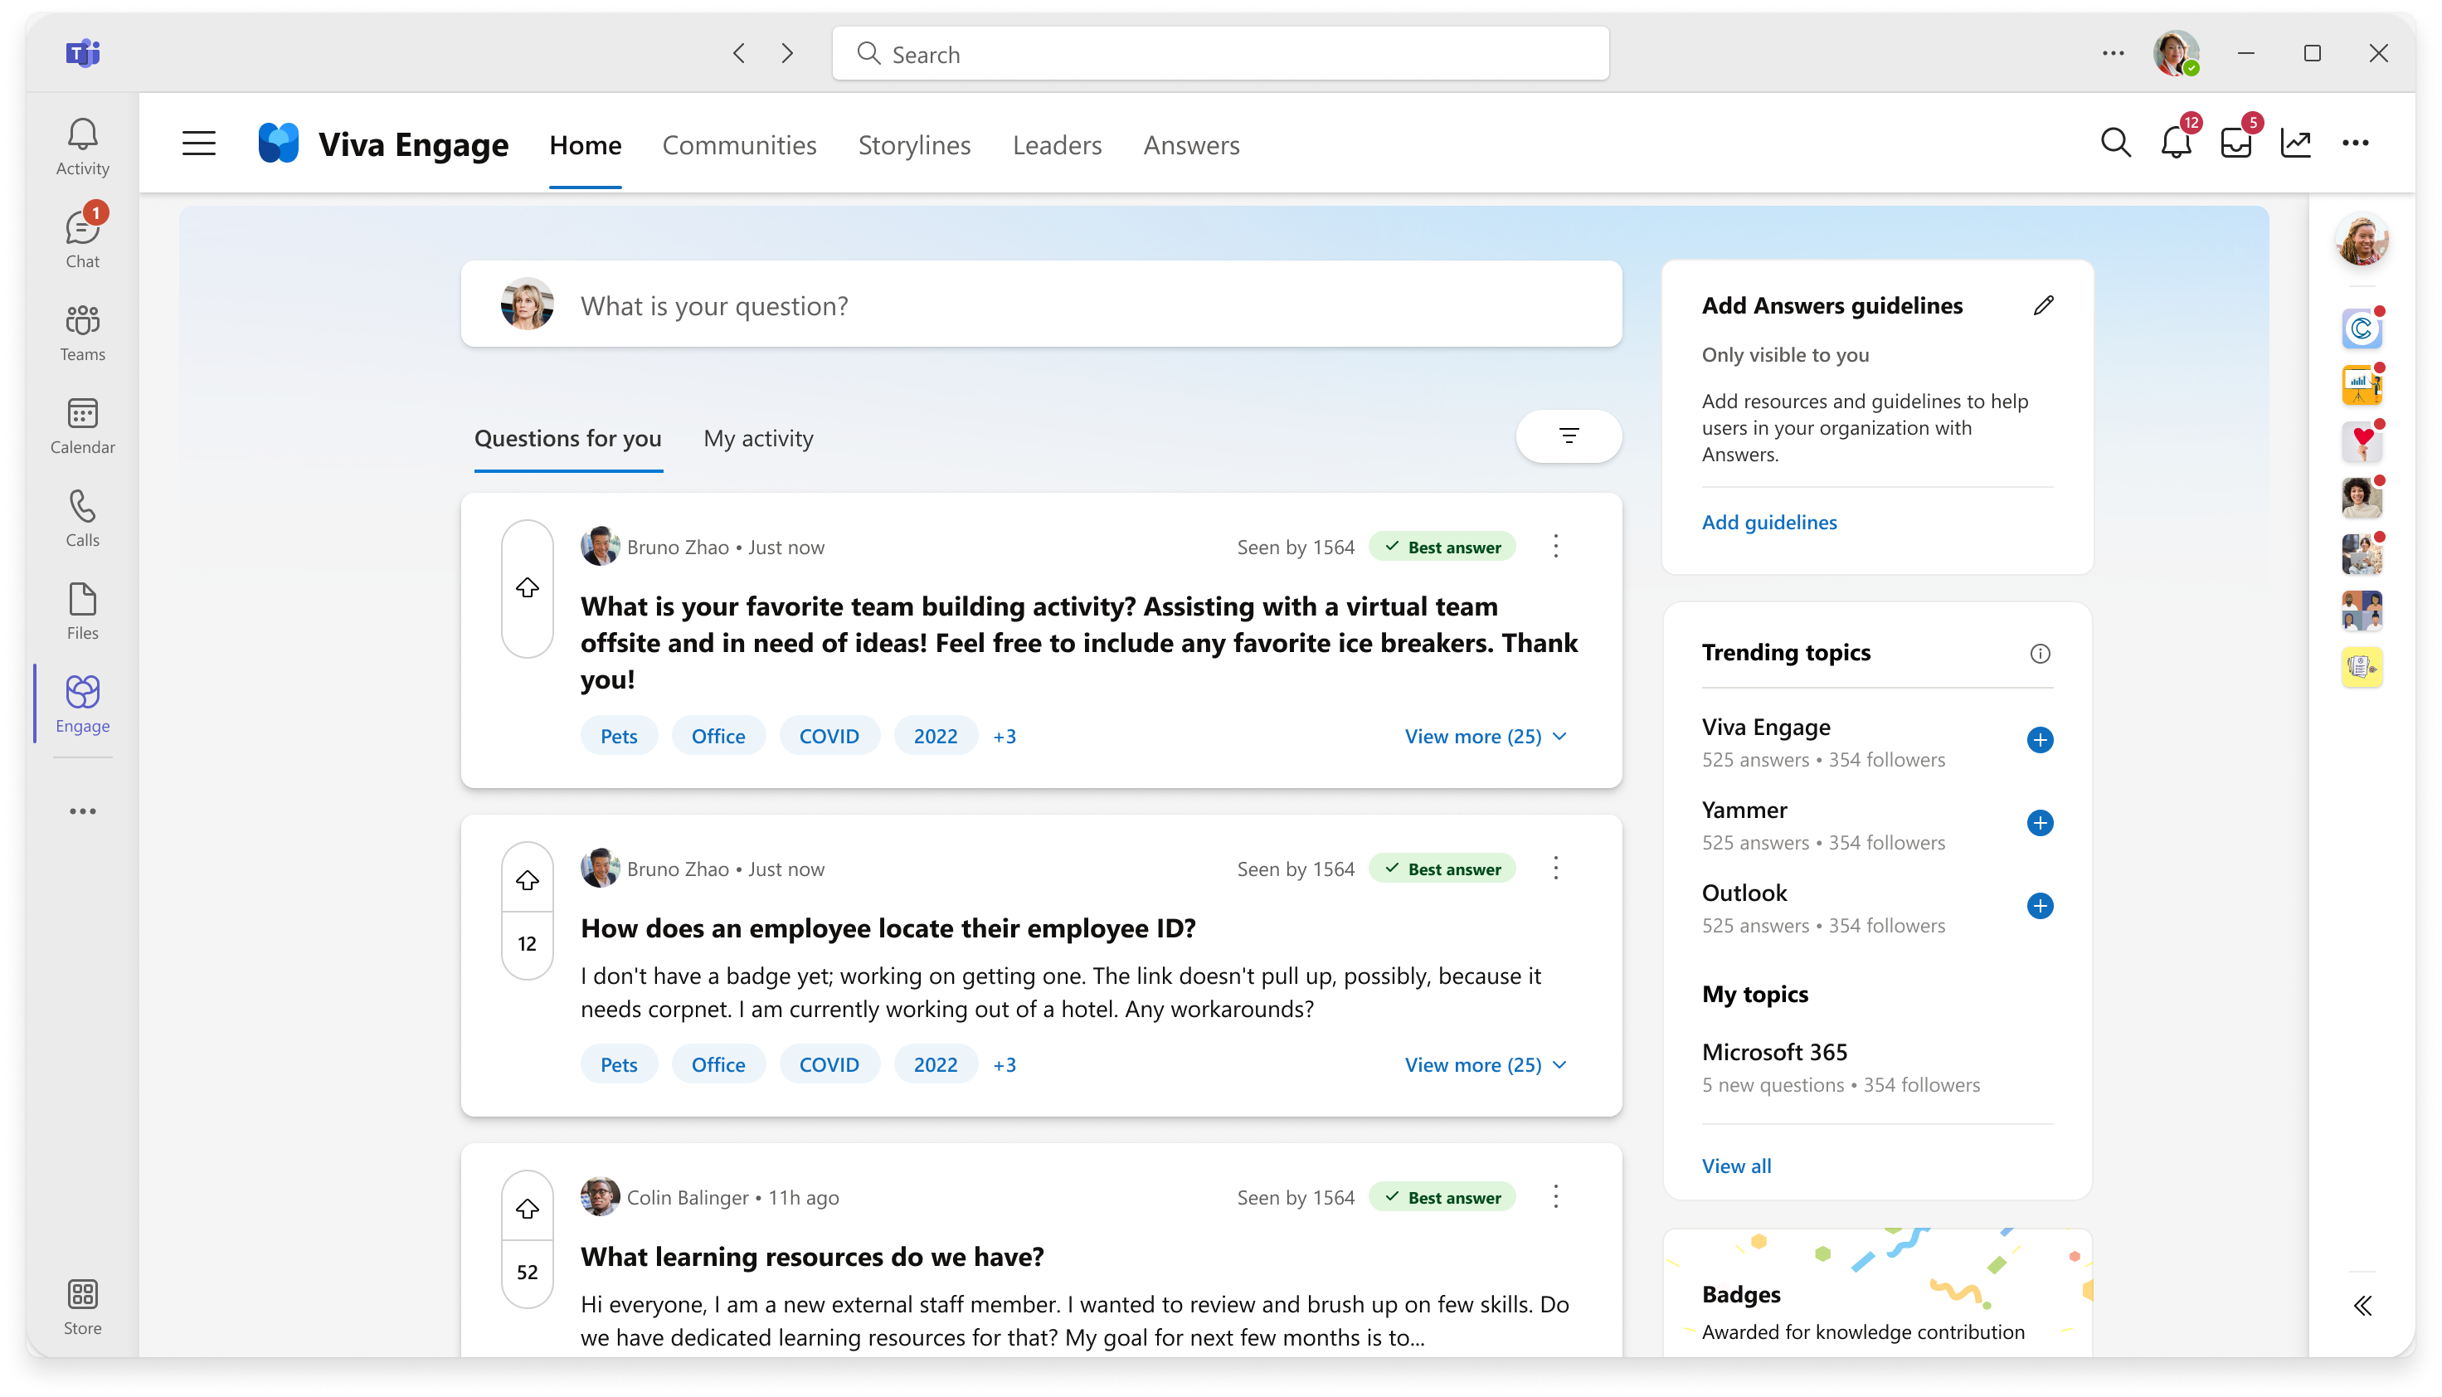Open the Store in Teams sidebar
The width and height of the screenshot is (2442, 1397).
tap(82, 1307)
